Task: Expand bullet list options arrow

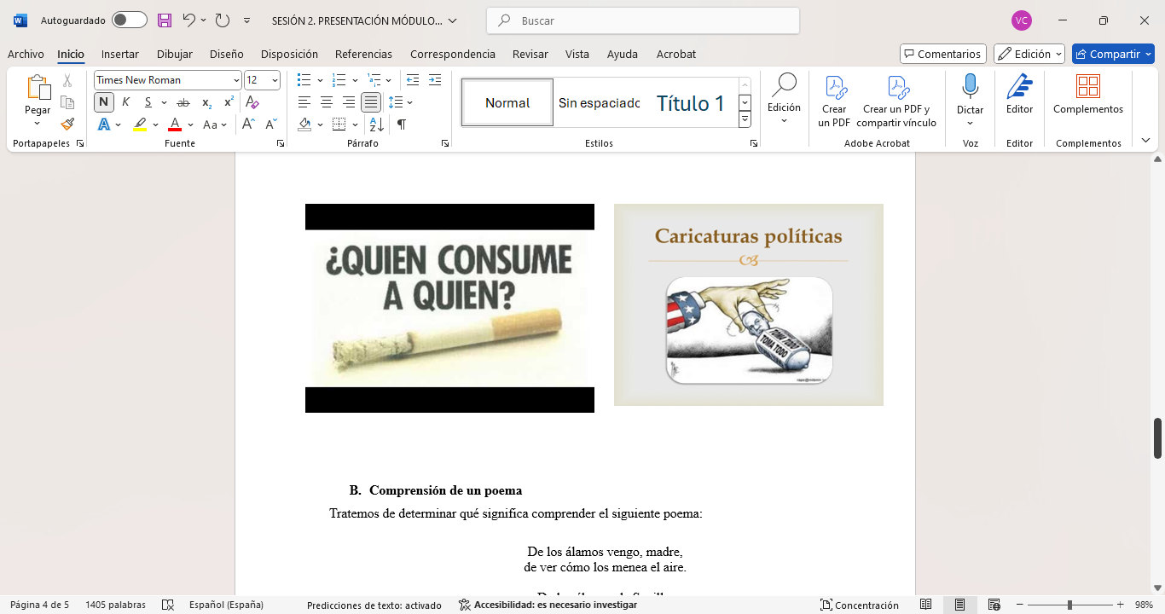Action: tap(320, 80)
